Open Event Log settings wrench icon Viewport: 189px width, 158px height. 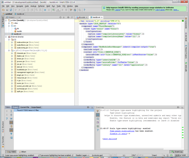point(98,111)
